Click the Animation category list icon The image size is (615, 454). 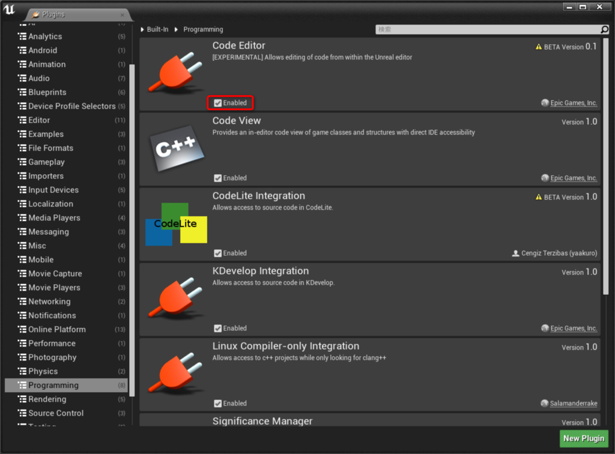(x=22, y=64)
